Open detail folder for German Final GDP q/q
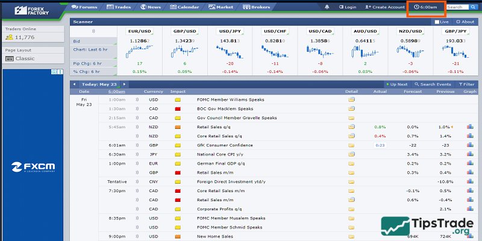 coord(351,163)
